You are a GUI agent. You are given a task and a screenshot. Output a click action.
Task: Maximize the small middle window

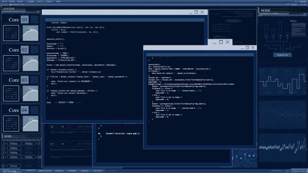click(x=221, y=42)
